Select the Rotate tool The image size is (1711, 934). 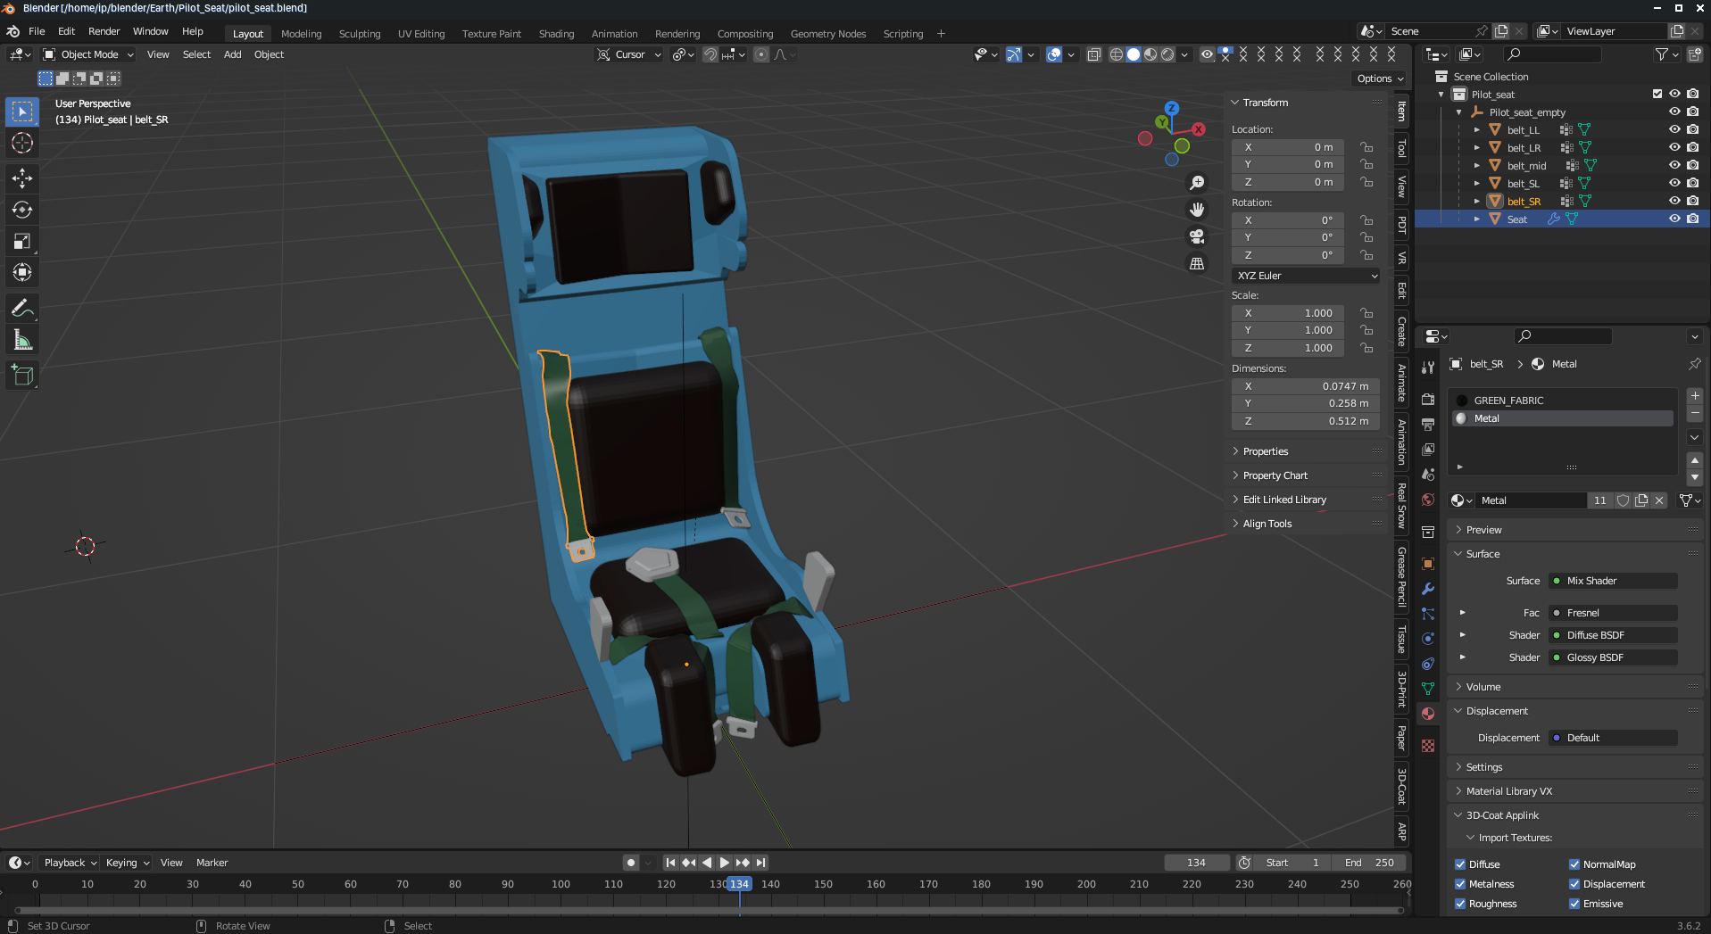[x=21, y=211]
